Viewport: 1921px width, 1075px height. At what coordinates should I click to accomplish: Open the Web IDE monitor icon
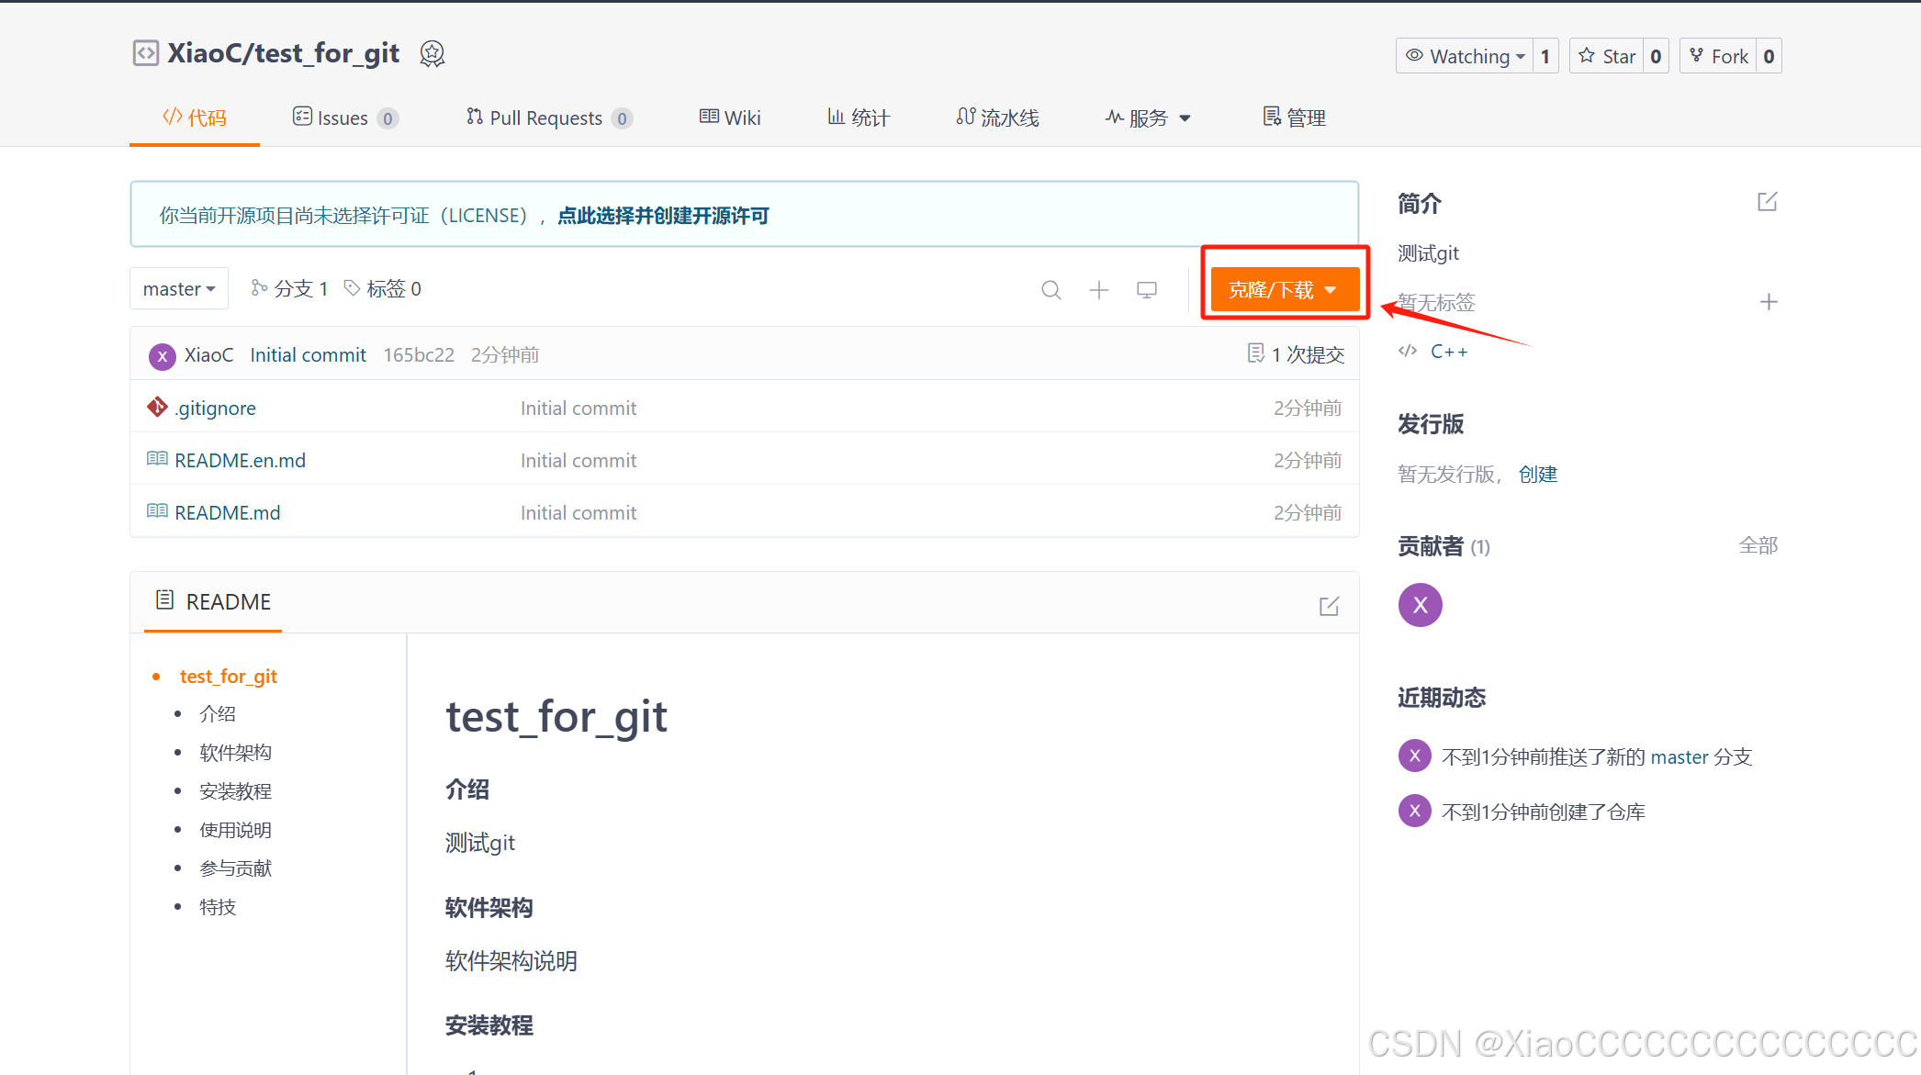pos(1147,290)
